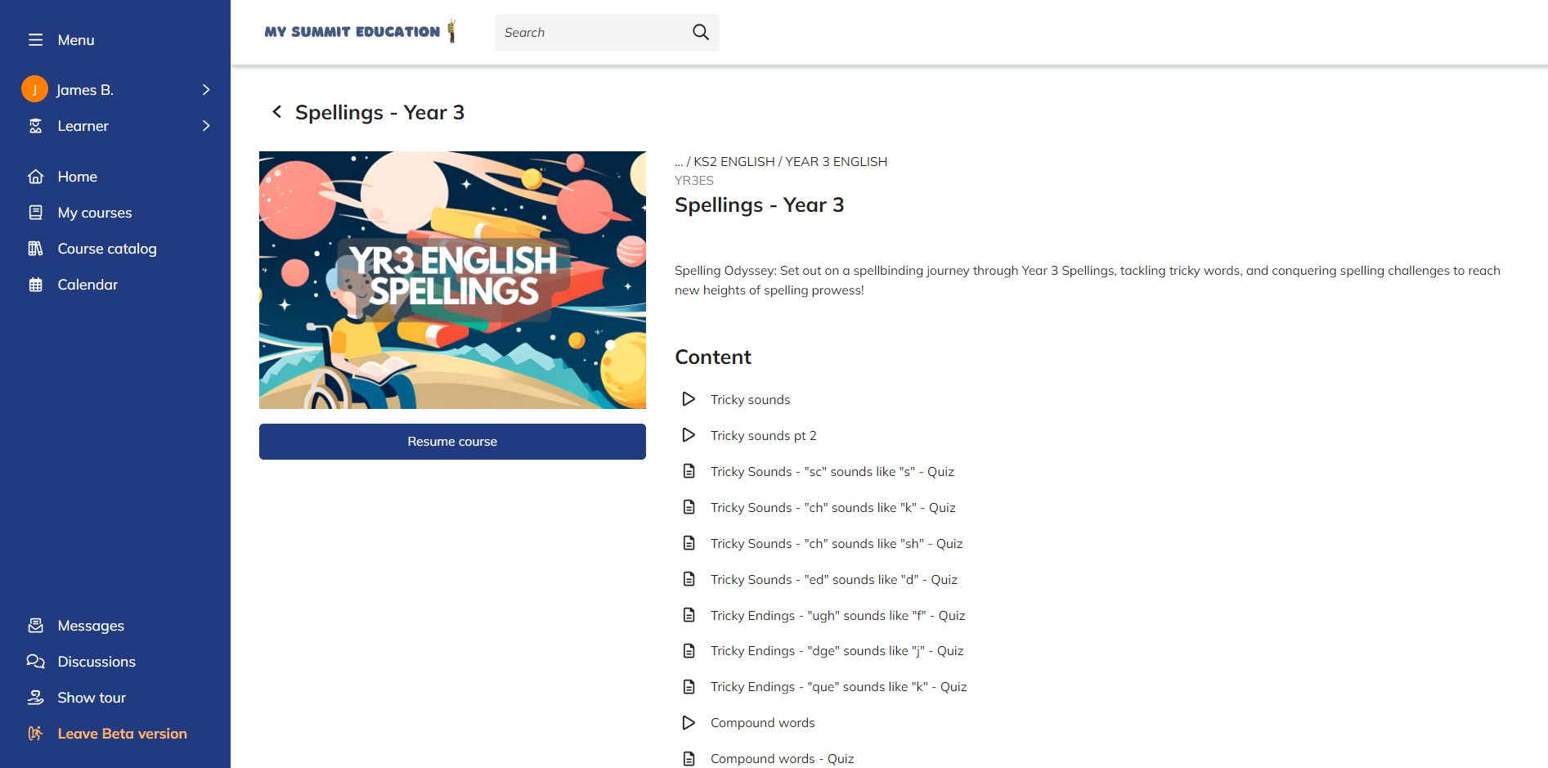Open Course catalog from sidebar

point(107,249)
